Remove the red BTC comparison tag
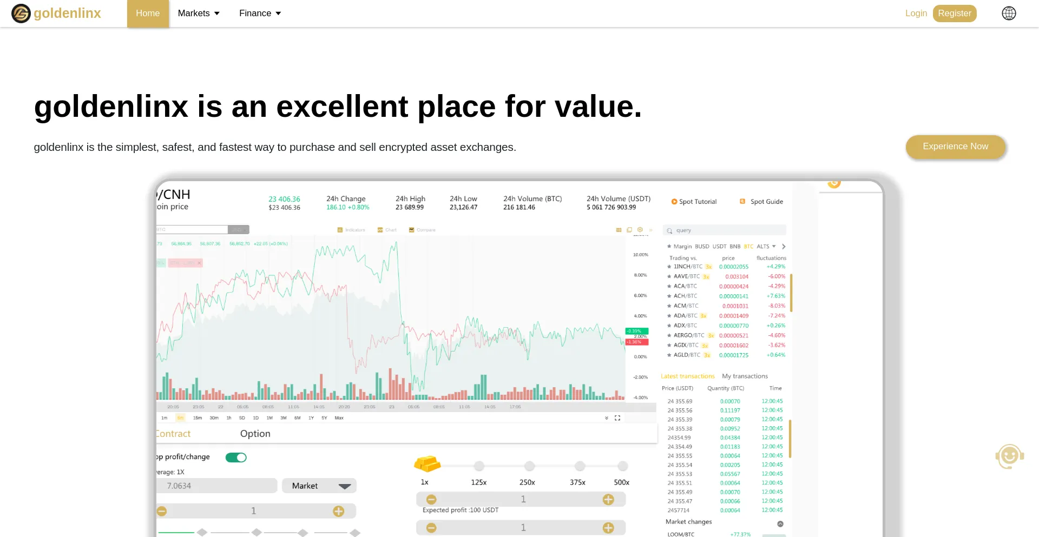Image resolution: width=1039 pixels, height=537 pixels. [x=199, y=263]
